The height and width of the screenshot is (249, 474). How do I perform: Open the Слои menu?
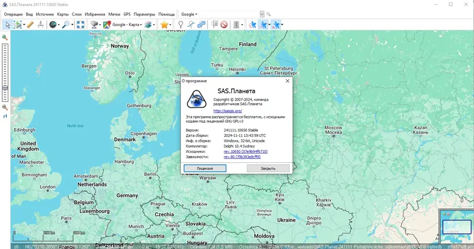pos(77,14)
